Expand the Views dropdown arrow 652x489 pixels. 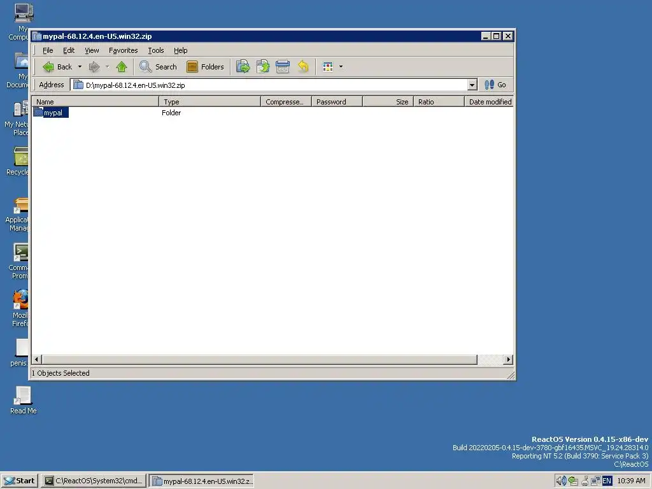point(341,66)
